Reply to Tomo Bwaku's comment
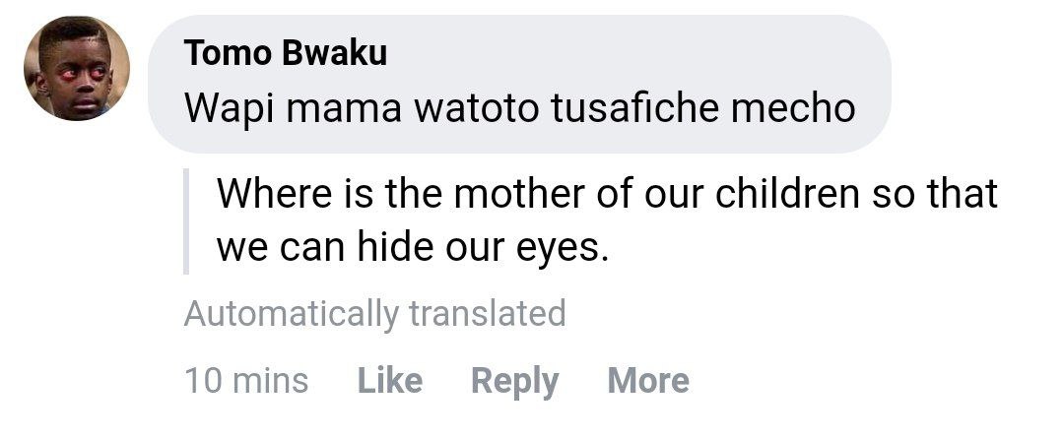1064x438 pixels. 514,380
